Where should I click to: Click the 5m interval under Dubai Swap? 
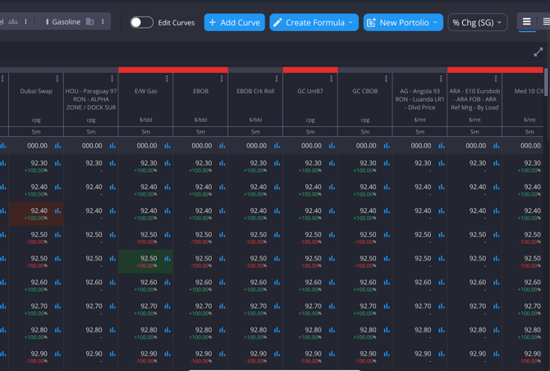coord(36,132)
